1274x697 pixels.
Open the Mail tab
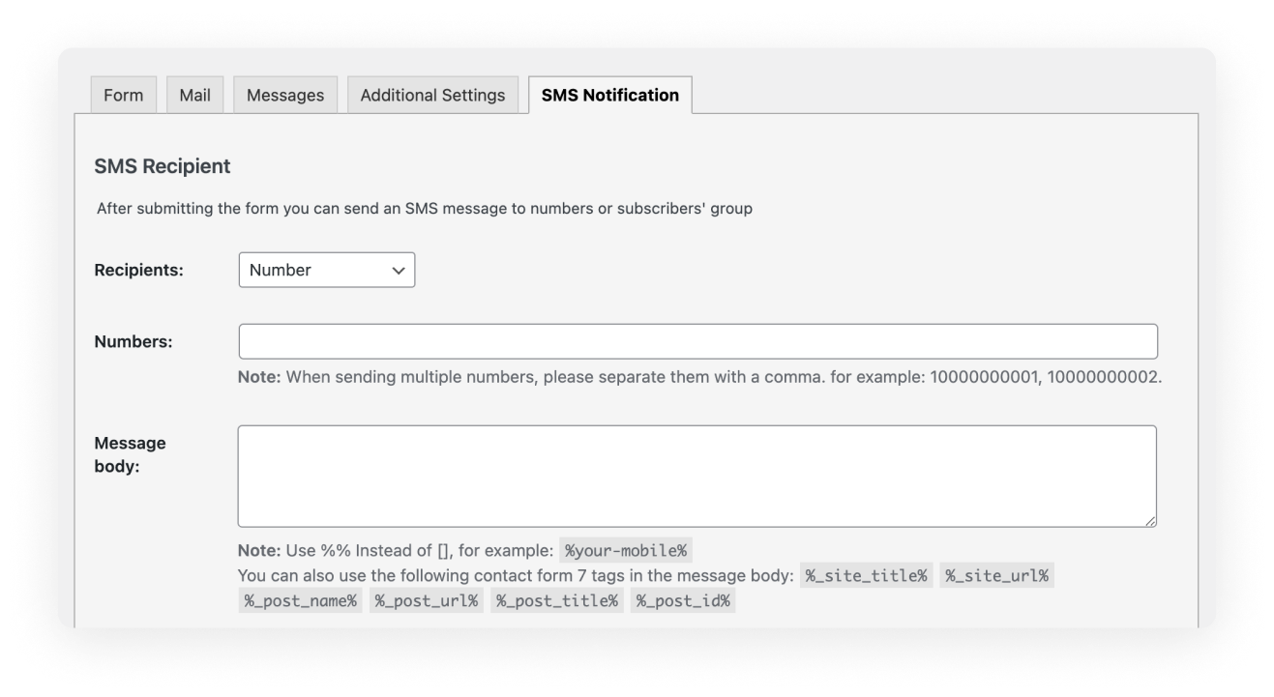(x=194, y=95)
